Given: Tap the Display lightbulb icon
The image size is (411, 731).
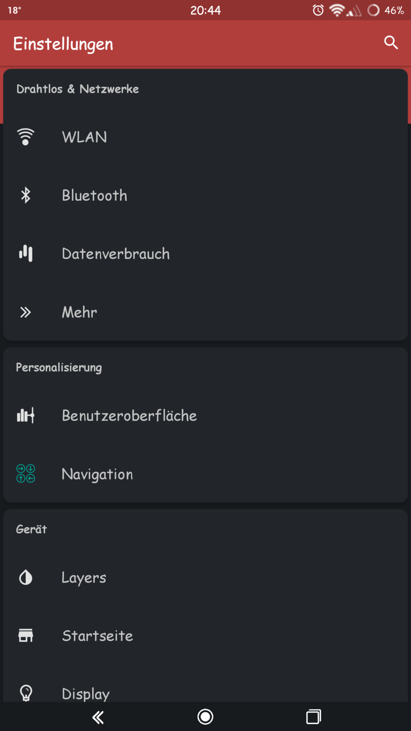Looking at the screenshot, I should pyautogui.click(x=26, y=693).
